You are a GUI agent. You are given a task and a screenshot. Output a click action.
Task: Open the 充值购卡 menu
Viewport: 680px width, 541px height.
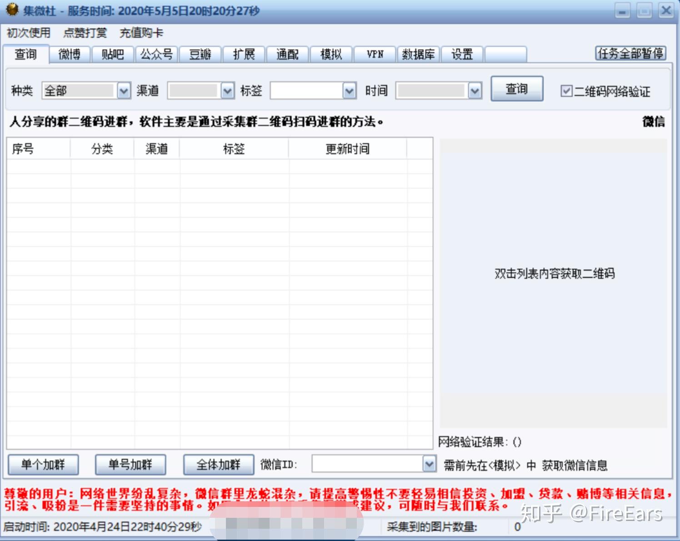pyautogui.click(x=141, y=33)
